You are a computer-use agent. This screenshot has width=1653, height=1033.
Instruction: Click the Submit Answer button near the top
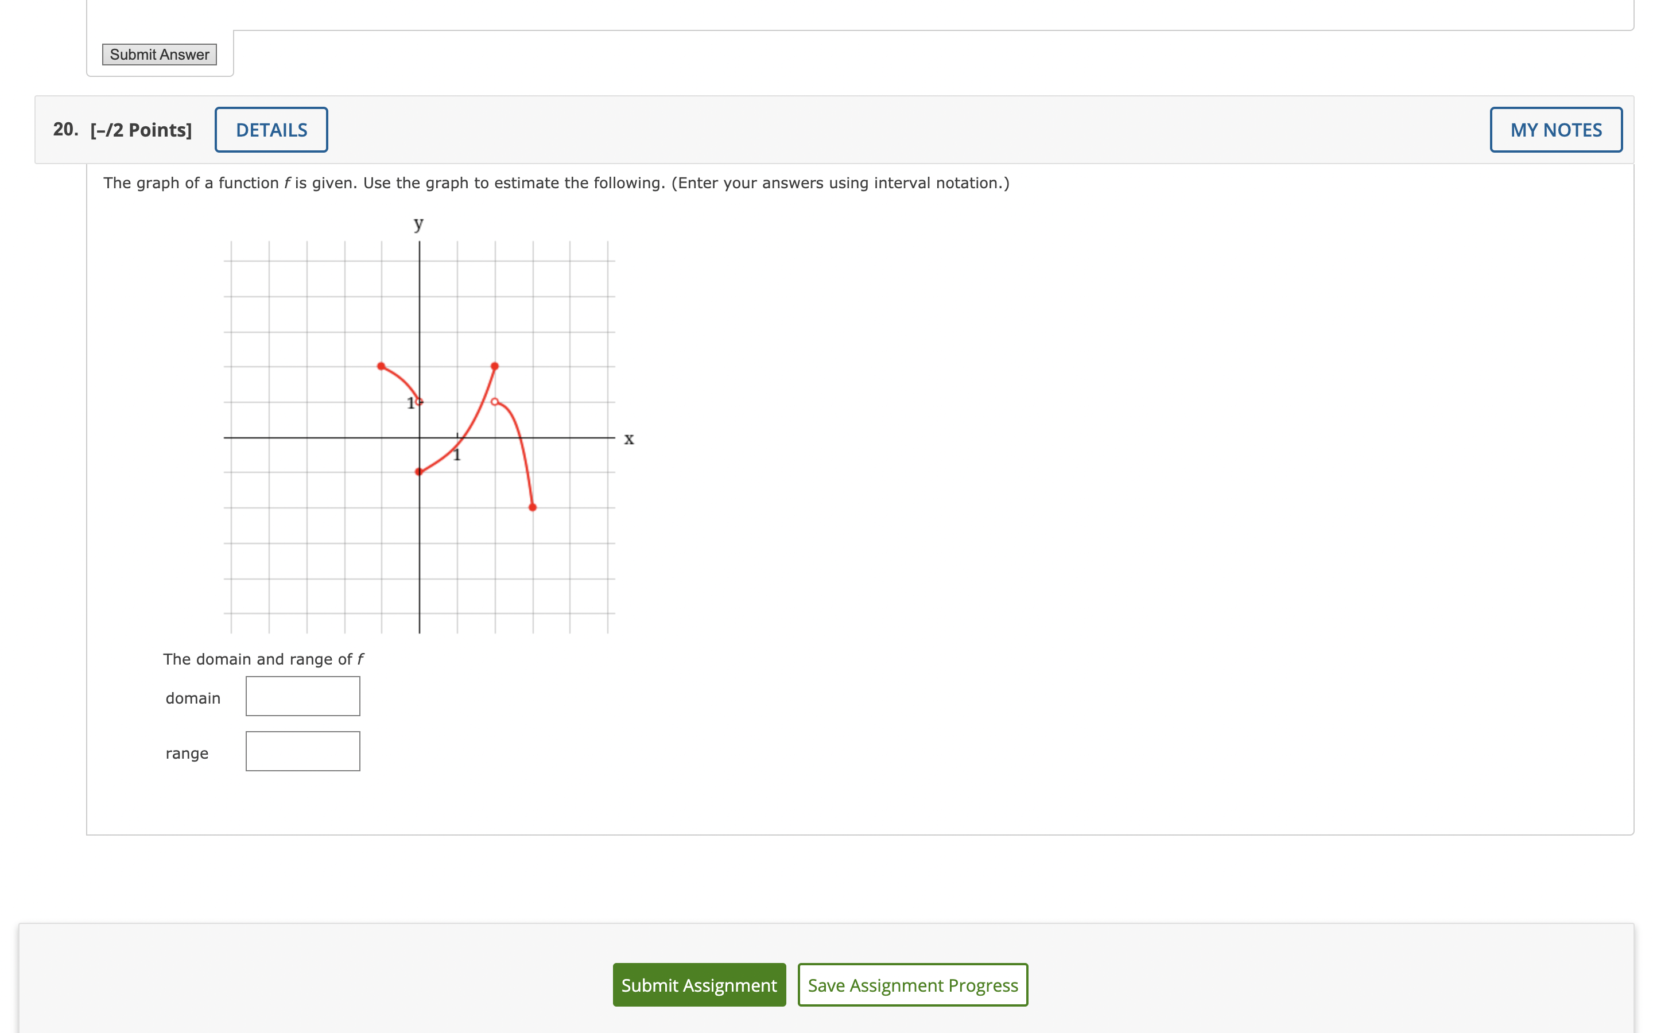click(159, 55)
